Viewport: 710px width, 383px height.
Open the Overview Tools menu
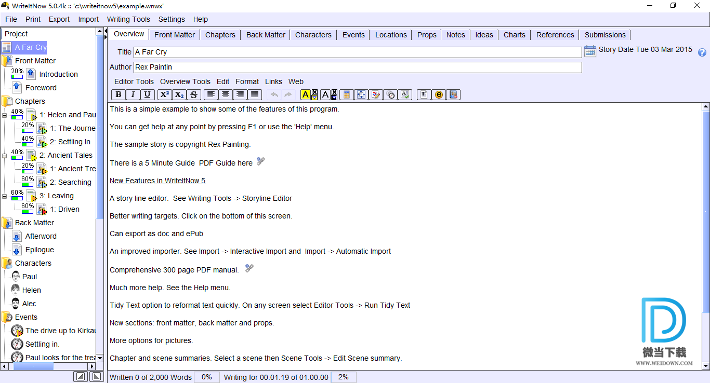point(185,81)
